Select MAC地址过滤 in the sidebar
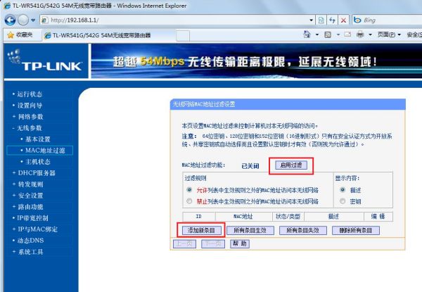 coord(40,151)
